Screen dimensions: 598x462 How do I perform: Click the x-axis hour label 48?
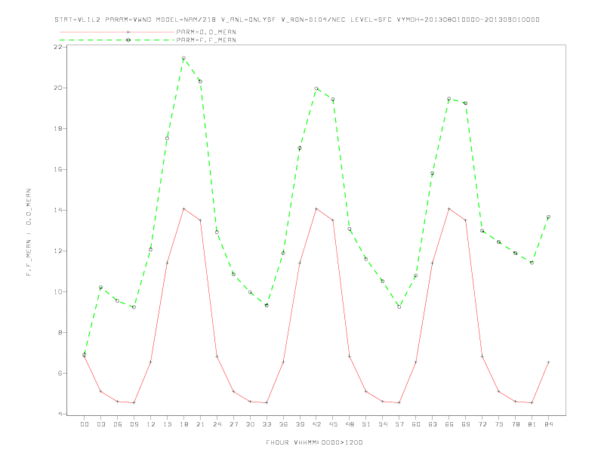[350, 424]
